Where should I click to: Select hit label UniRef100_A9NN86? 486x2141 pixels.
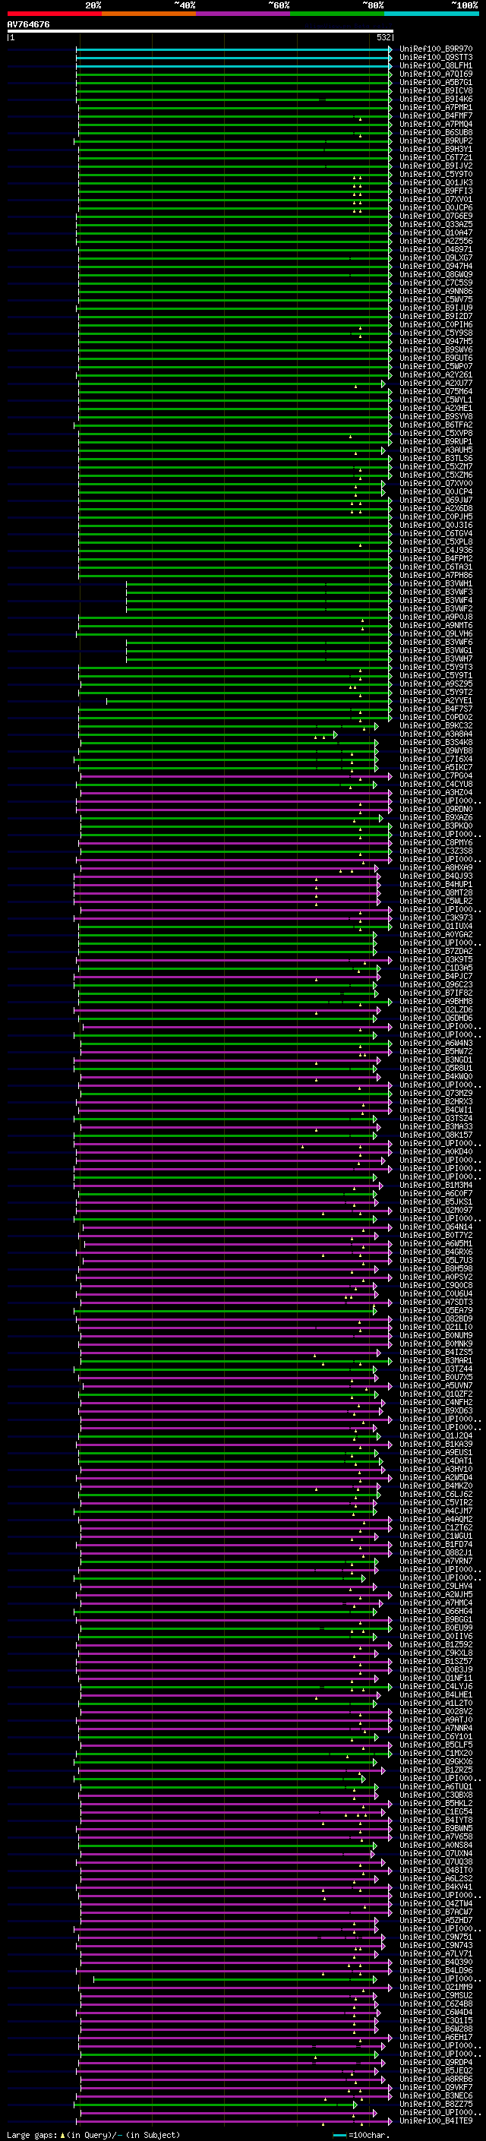(436, 291)
